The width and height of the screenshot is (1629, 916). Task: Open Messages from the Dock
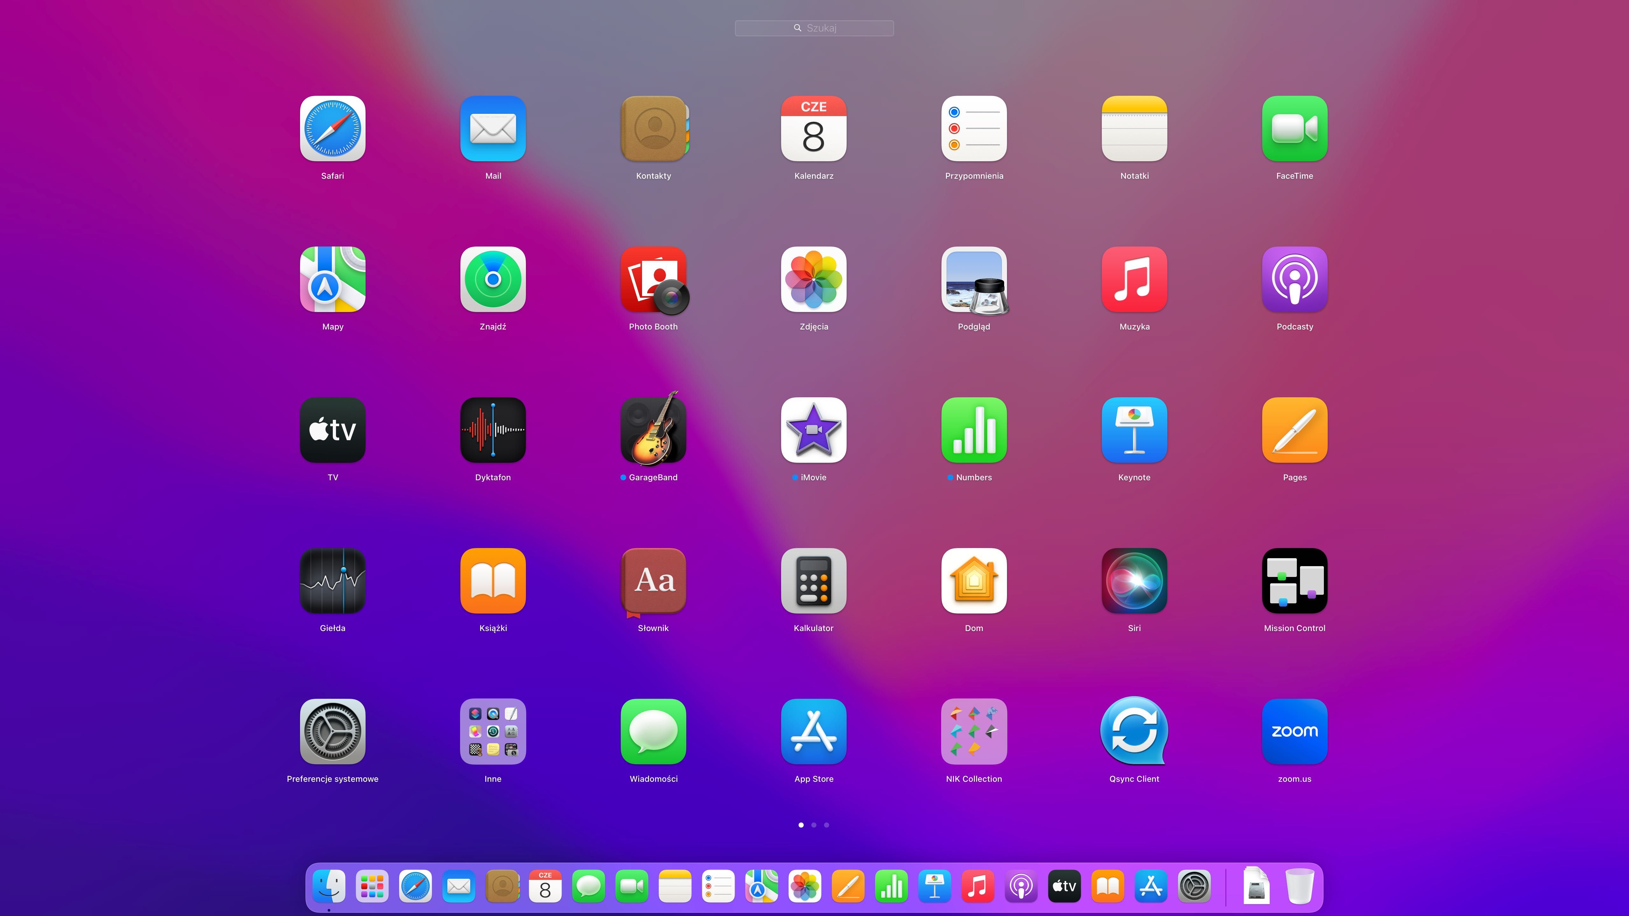point(588,886)
